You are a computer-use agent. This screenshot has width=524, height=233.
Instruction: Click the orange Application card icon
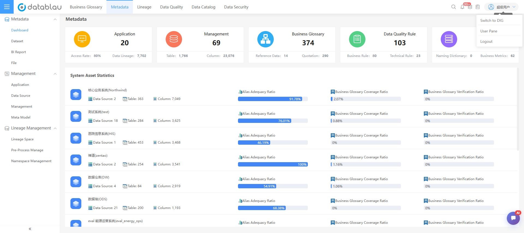coord(82,39)
